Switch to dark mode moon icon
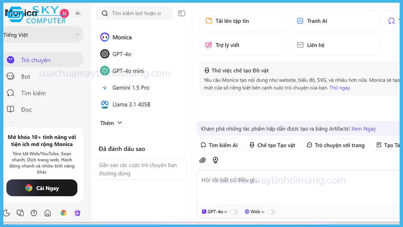The image size is (403, 227). coord(7,213)
